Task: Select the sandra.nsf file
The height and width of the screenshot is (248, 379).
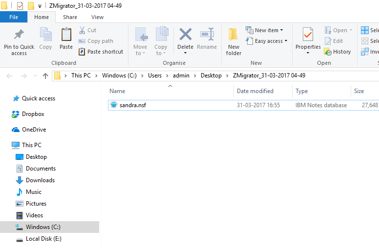Action: point(243,105)
